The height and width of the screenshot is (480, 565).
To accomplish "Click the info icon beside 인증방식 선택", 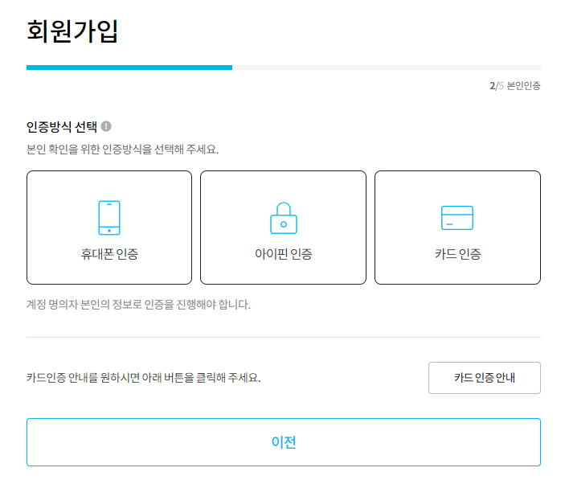I will [x=106, y=126].
